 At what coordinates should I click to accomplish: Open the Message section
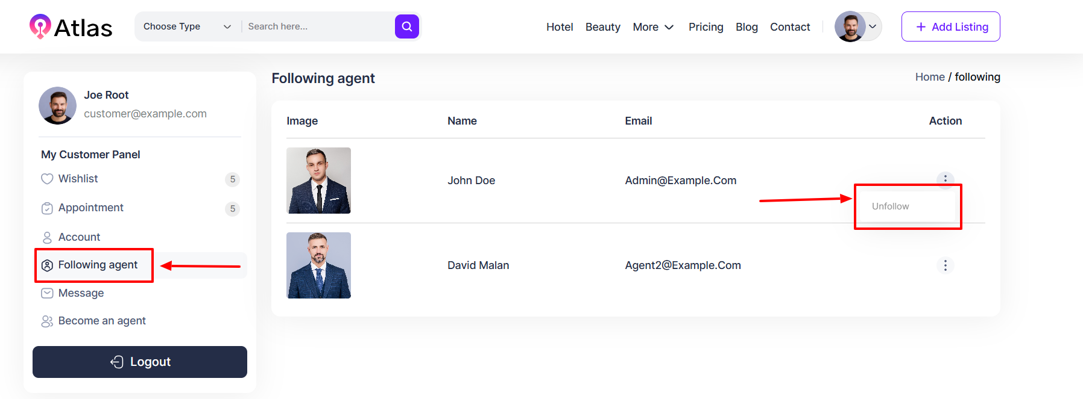point(81,293)
